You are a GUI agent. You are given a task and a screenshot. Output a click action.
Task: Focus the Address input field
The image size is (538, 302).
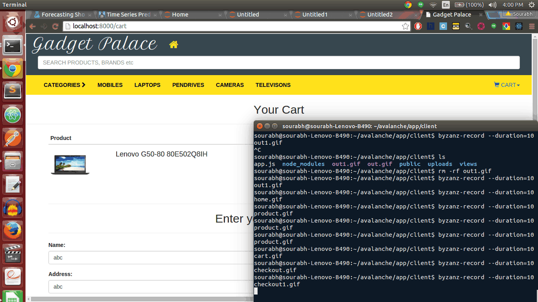[x=151, y=287]
